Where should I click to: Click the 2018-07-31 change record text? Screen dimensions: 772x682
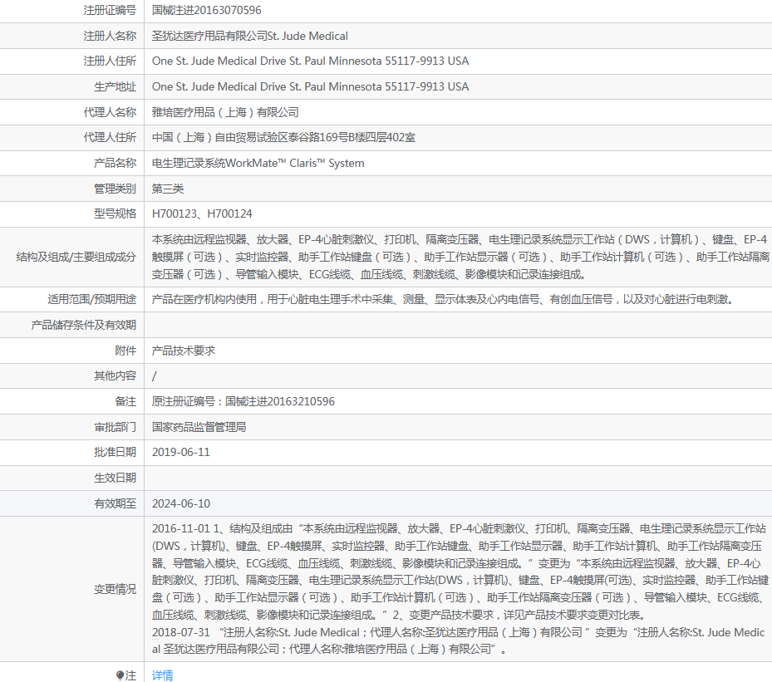[459, 640]
